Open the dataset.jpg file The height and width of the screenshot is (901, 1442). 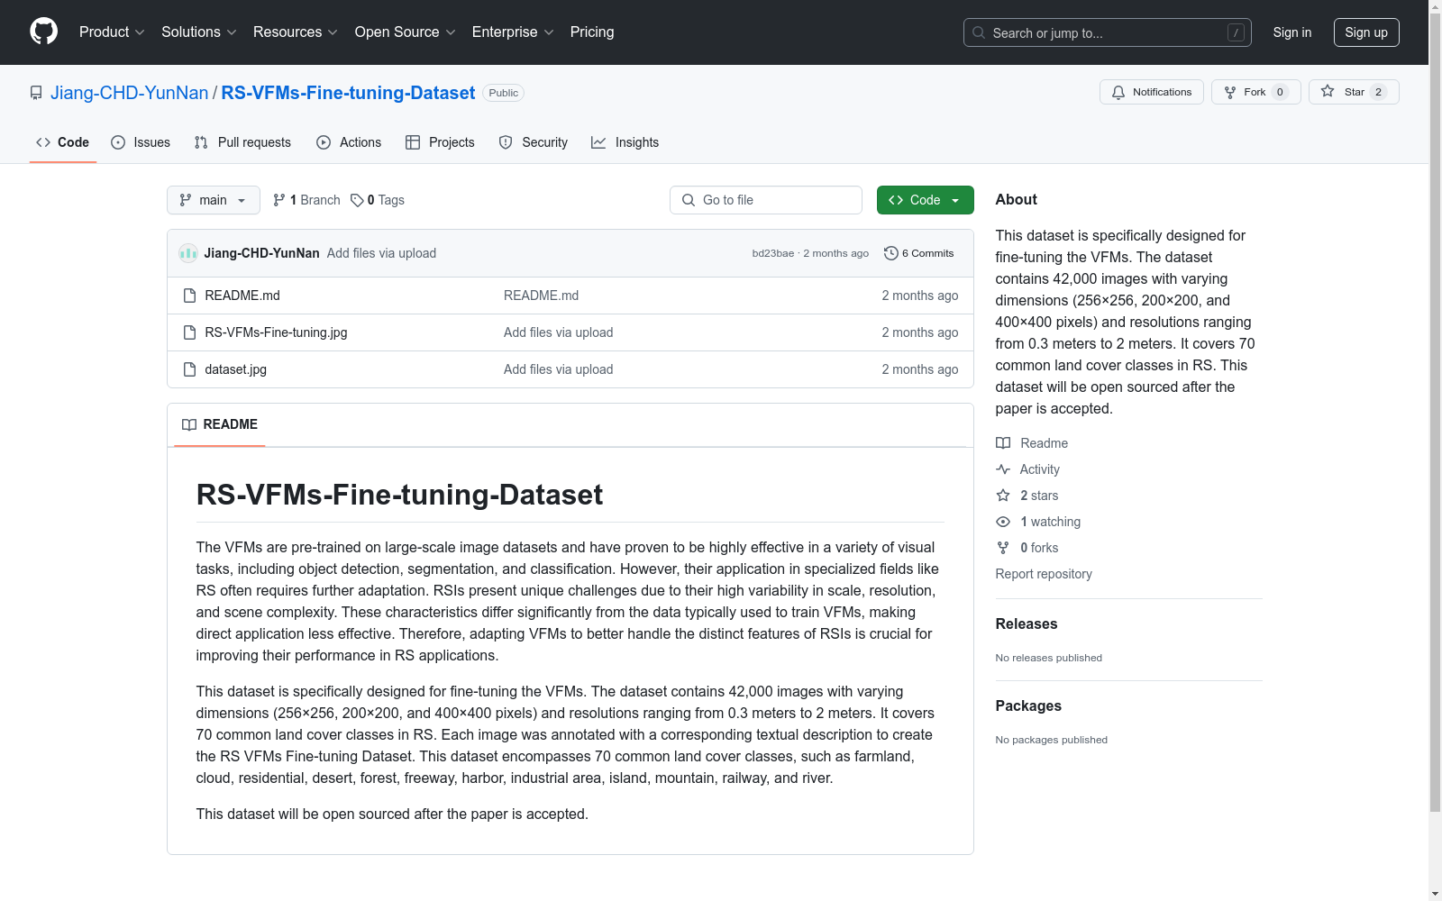click(236, 369)
